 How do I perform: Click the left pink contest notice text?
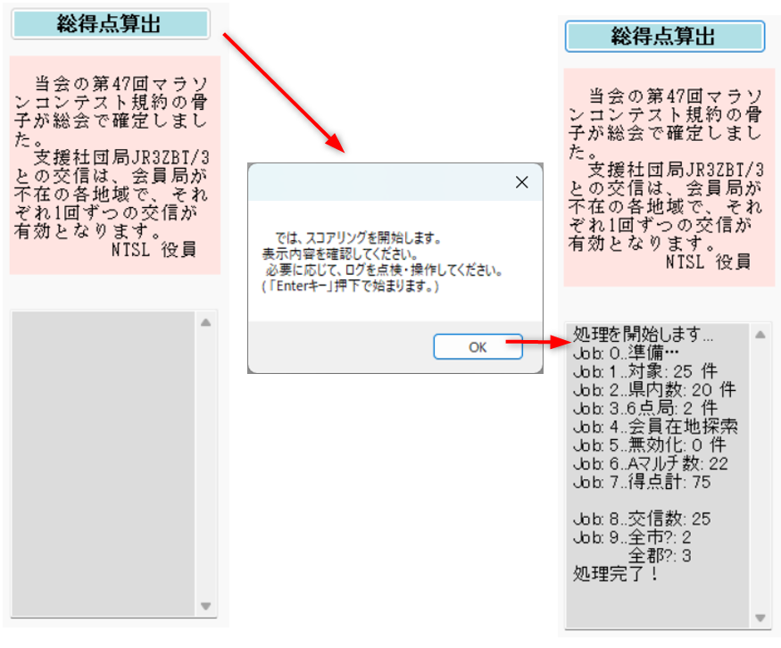[x=114, y=165]
